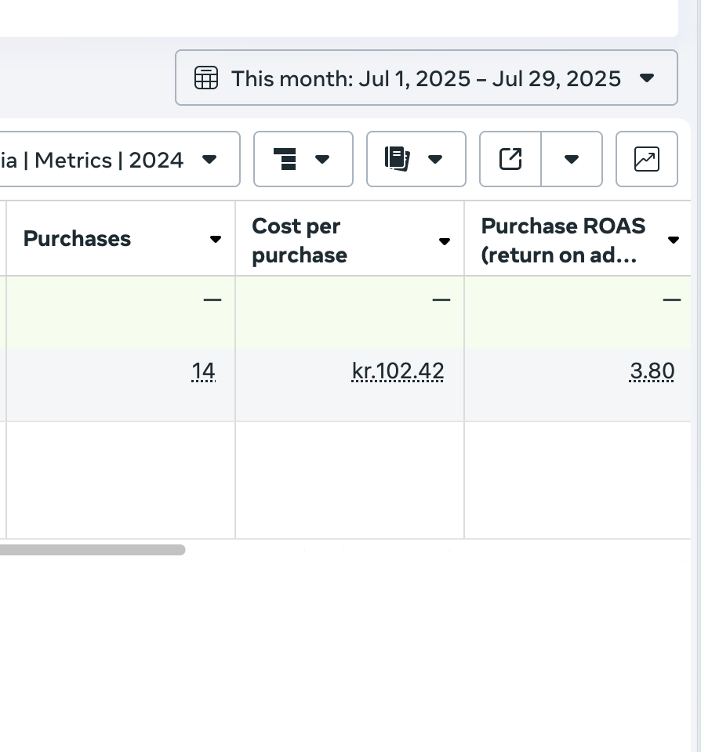
Task: Click the purchases value 14
Action: (203, 371)
